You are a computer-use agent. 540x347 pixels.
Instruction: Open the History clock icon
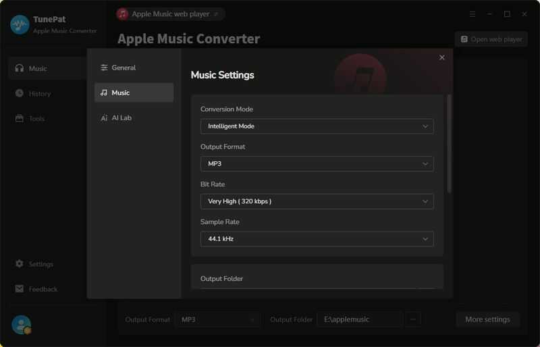pyautogui.click(x=20, y=93)
